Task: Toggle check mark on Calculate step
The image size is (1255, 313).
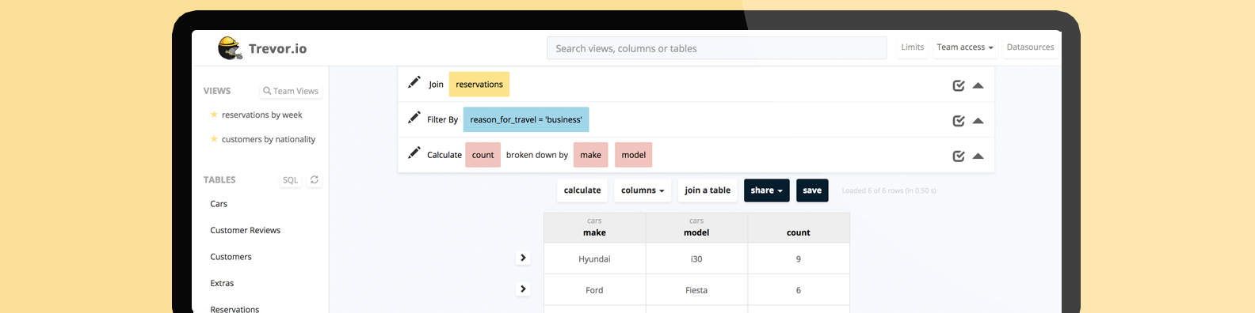Action: point(959,156)
